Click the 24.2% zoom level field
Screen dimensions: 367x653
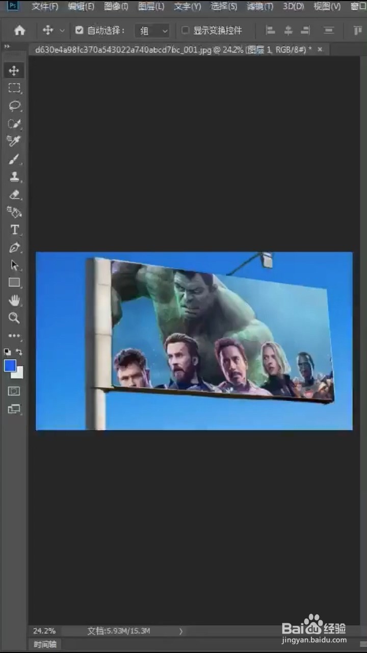44,631
